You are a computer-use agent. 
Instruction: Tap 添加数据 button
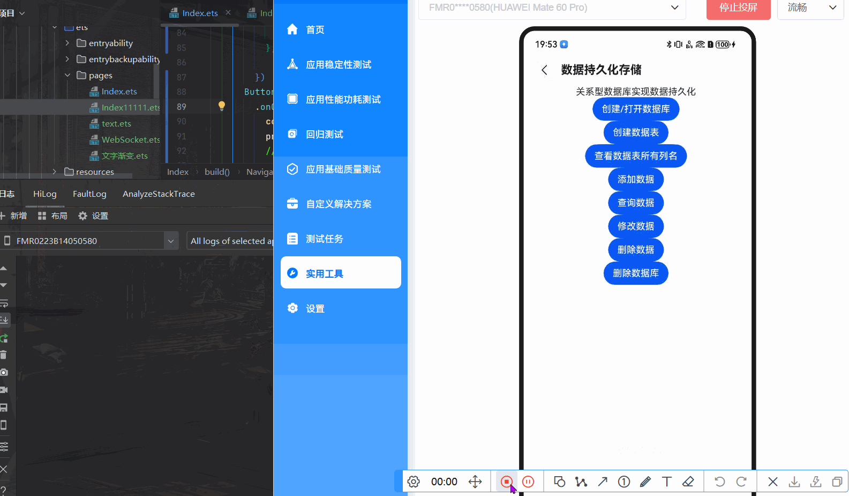click(x=636, y=179)
